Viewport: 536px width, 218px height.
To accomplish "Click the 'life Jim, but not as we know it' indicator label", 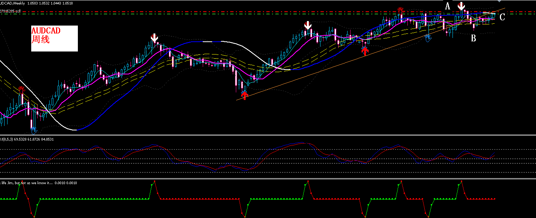I will coord(38,183).
